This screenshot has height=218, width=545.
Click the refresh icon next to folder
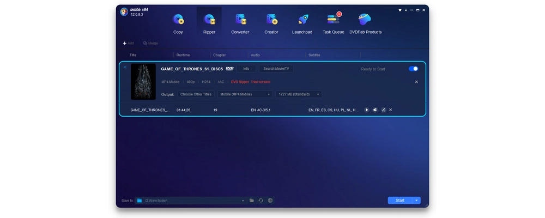[261, 201]
